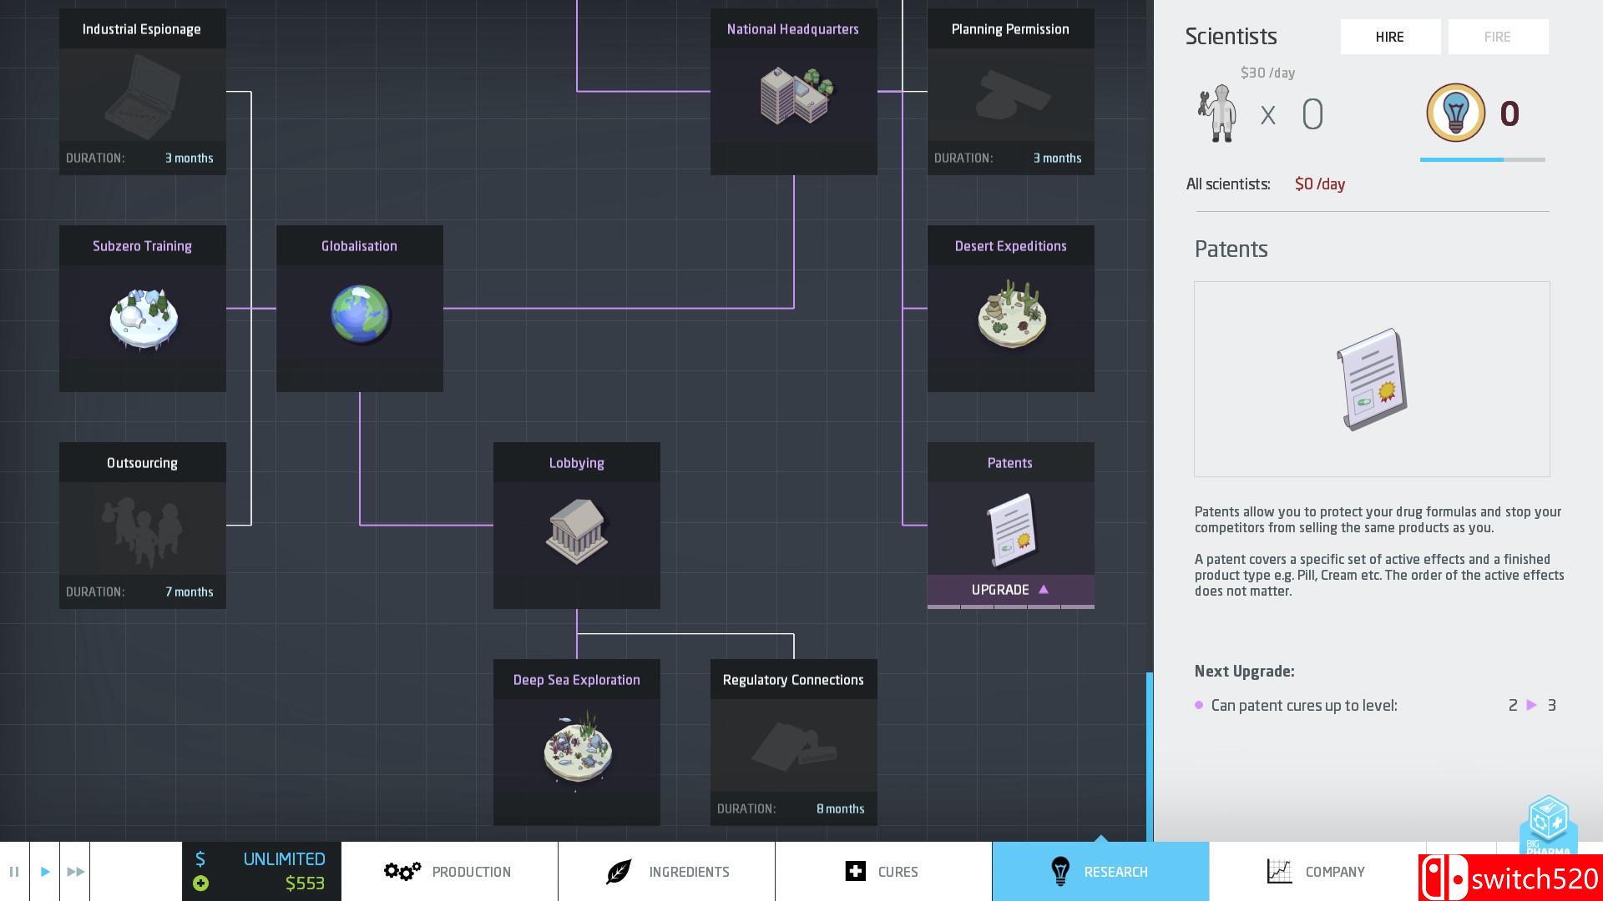Click the lightbulb research points icon
Screen dimensions: 1603x901
pyautogui.click(x=1455, y=113)
